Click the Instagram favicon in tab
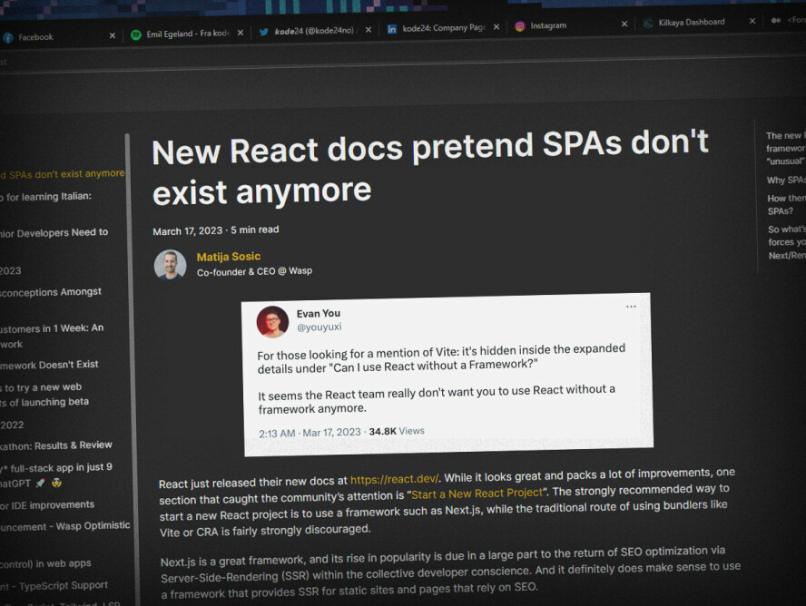Screen dimensions: 806x606 click(x=520, y=25)
